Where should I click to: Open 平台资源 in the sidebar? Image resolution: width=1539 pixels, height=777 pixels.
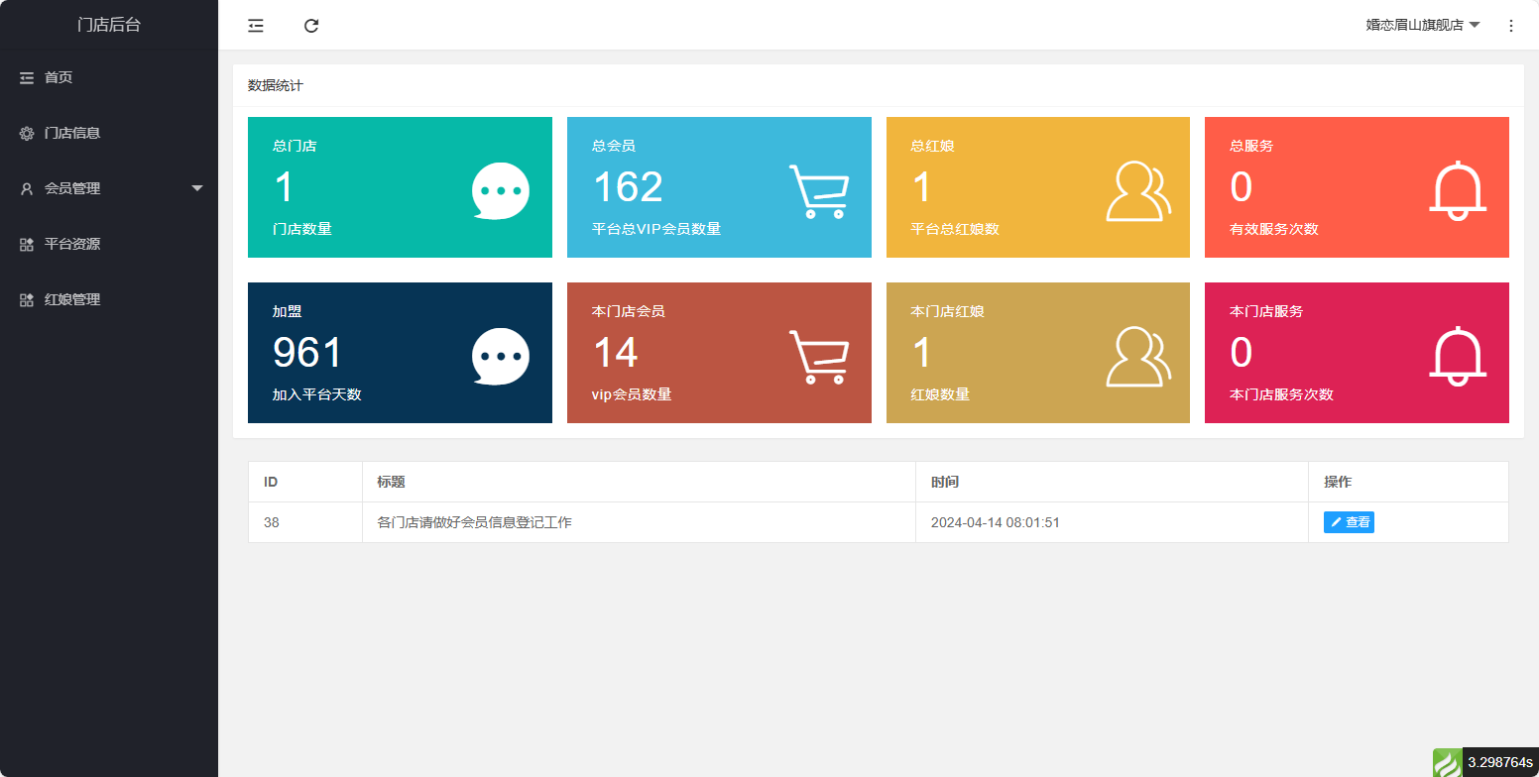tap(72, 244)
